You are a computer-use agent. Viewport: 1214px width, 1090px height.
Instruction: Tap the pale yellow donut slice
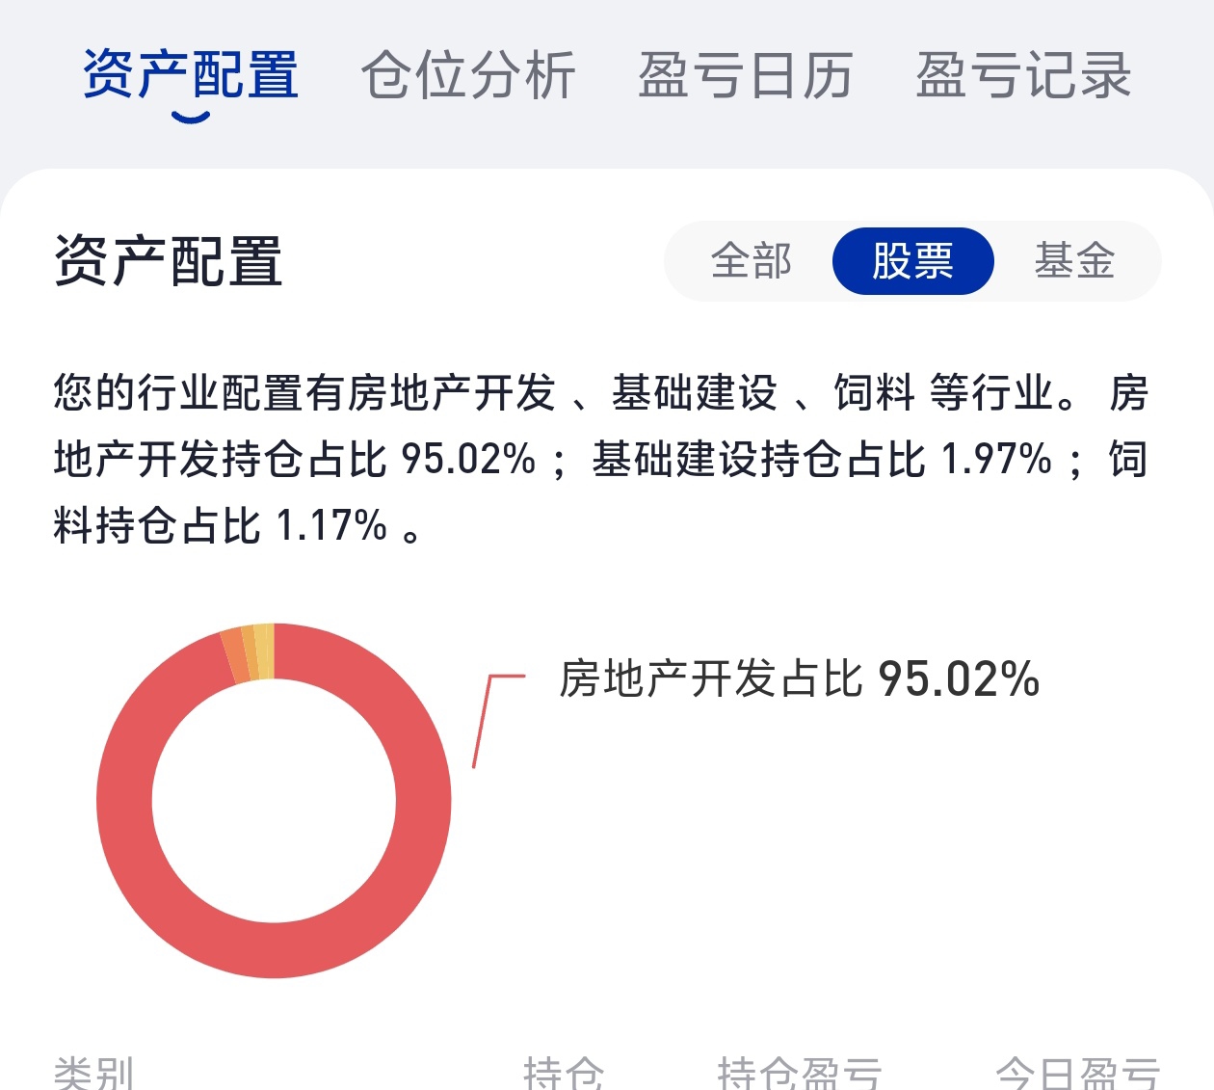pos(265,651)
